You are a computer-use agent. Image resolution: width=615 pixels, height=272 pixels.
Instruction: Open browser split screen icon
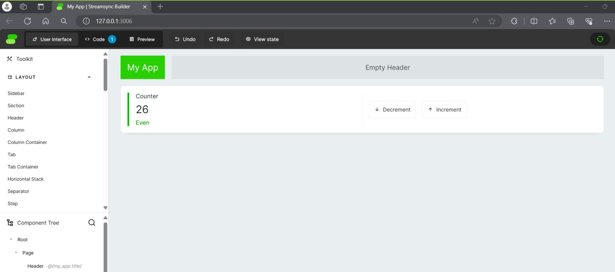[534, 21]
